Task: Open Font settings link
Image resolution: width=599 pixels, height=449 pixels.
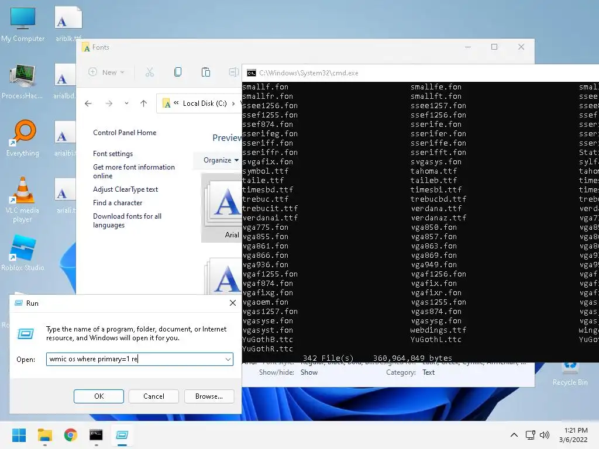Action: click(113, 154)
